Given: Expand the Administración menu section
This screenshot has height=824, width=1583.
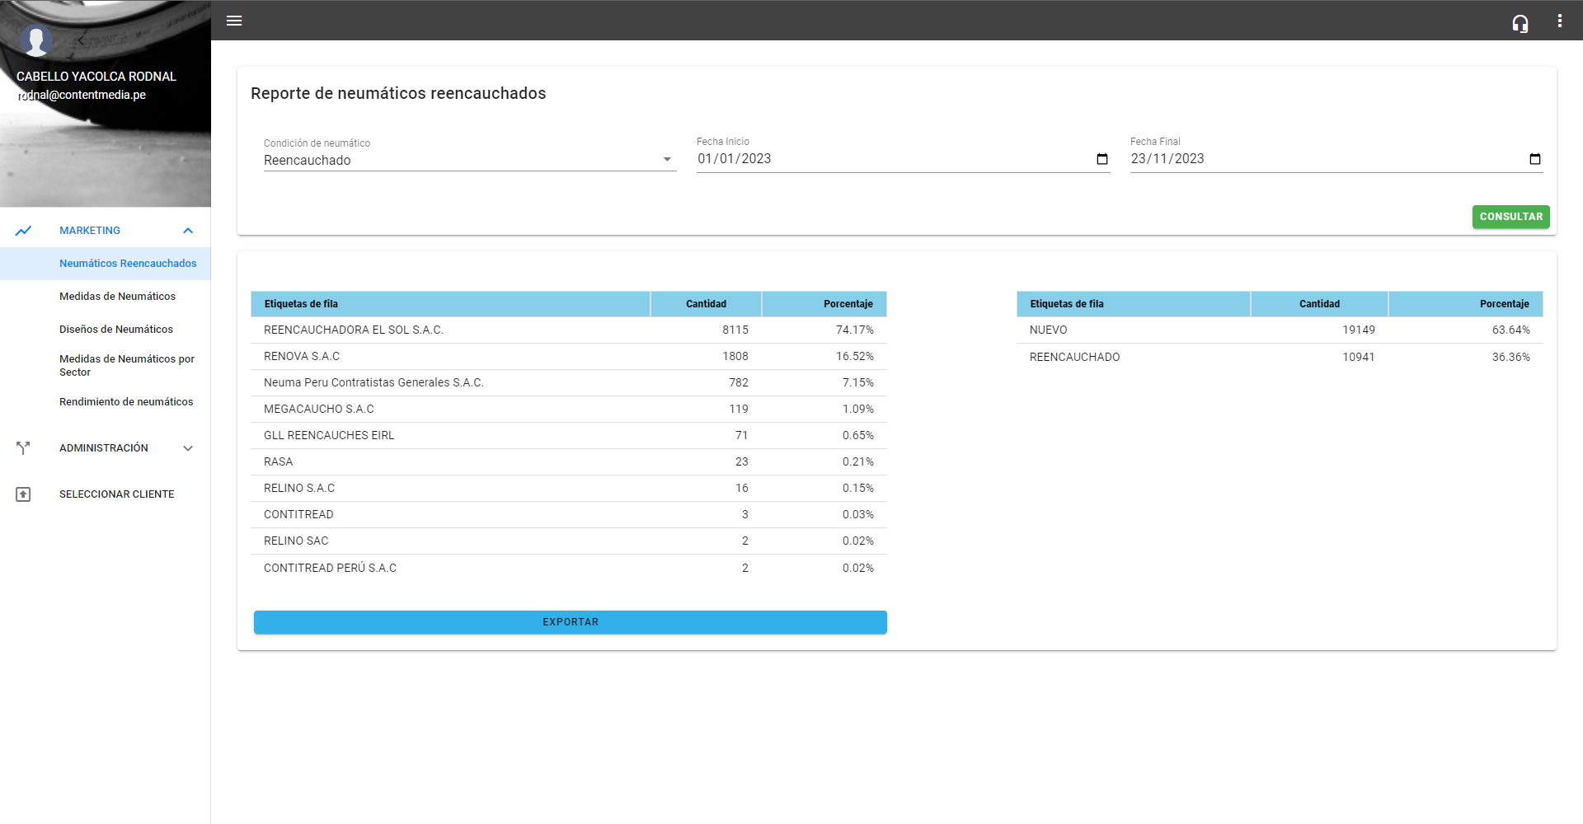Looking at the screenshot, I should click(188, 448).
